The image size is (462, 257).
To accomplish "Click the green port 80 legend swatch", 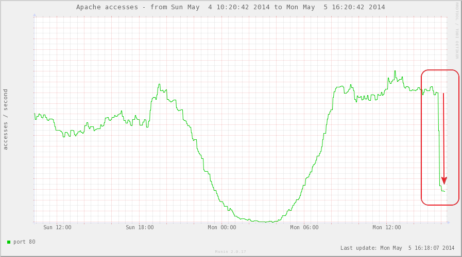I will [x=9, y=242].
